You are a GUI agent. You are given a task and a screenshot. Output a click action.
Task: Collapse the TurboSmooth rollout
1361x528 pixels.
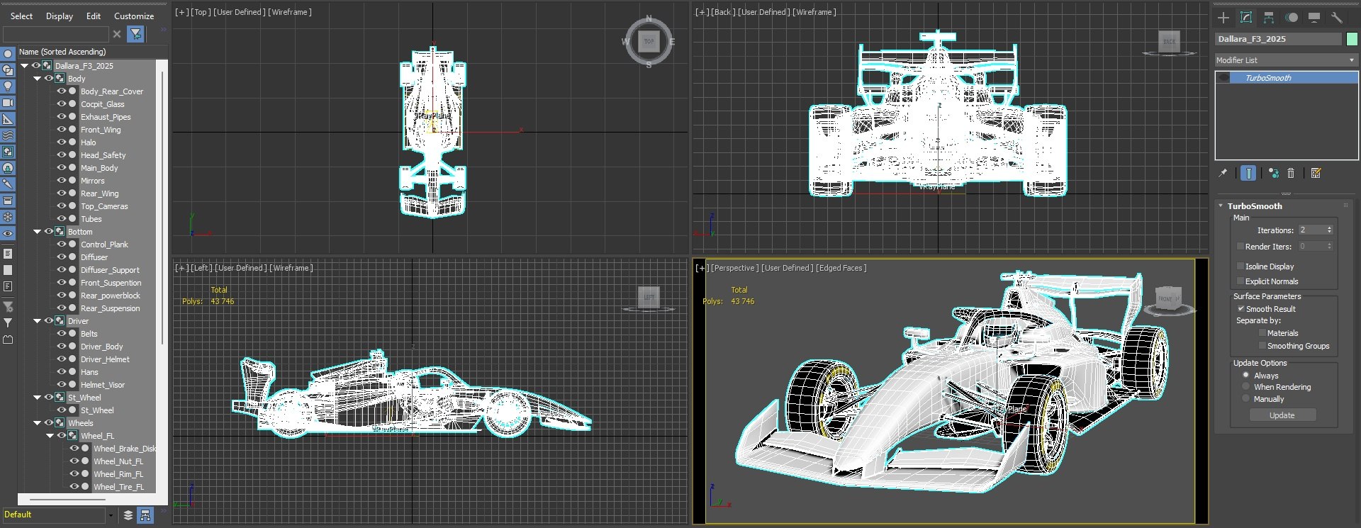1221,206
